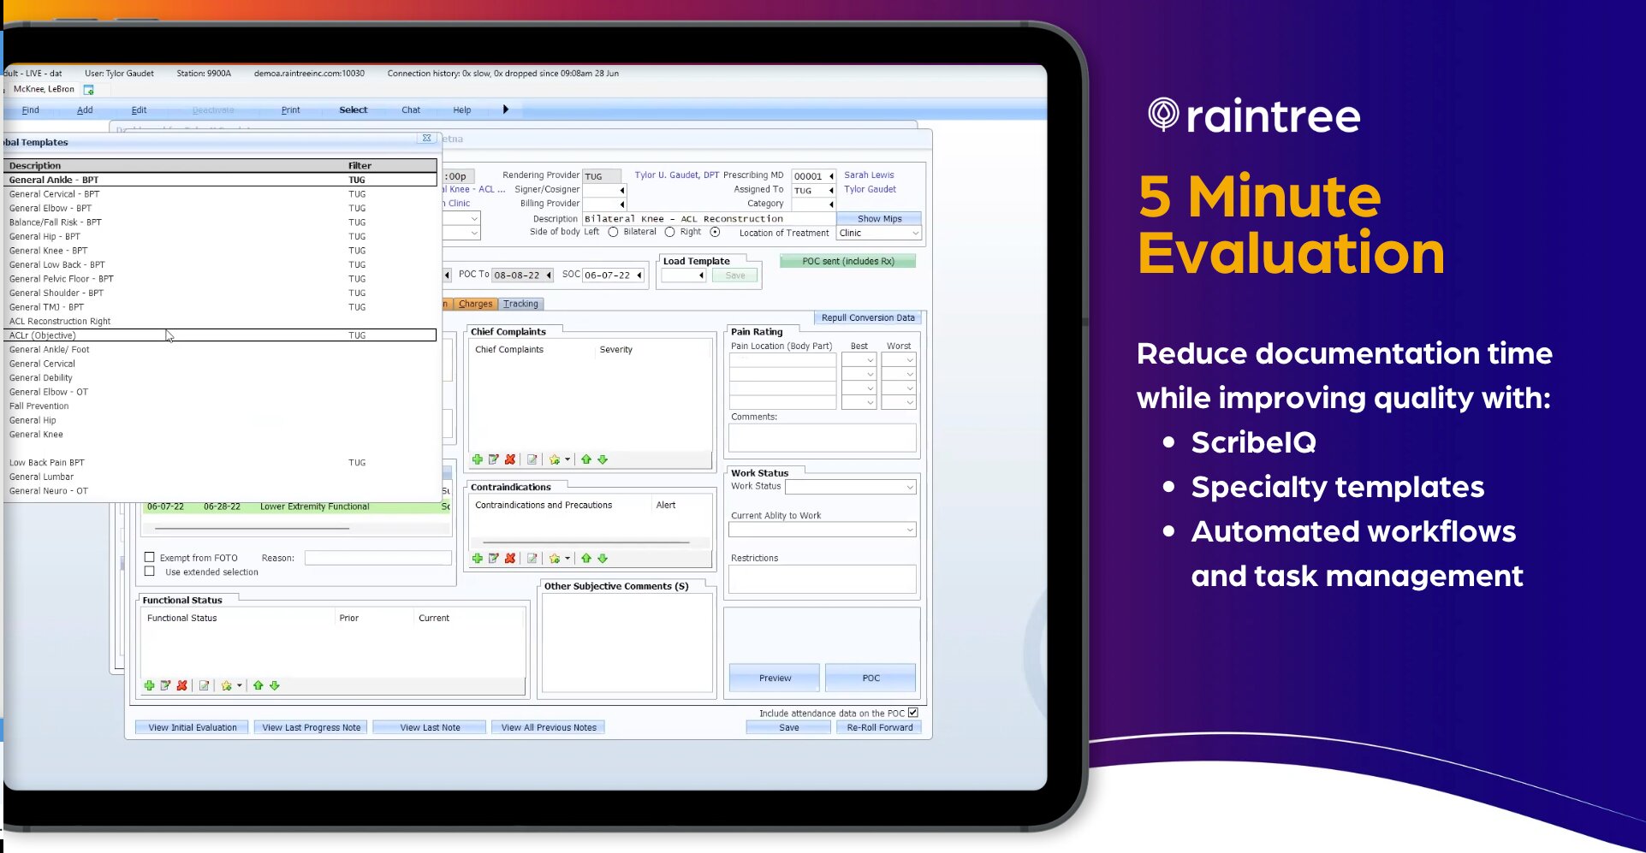The height and width of the screenshot is (853, 1646).
Task: Open the Location of Treatment dropdown
Action: pyautogui.click(x=915, y=234)
